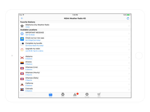The height and width of the screenshot is (112, 150).
Task: Tap the 73102 zip code text
Action: pos(27,27)
